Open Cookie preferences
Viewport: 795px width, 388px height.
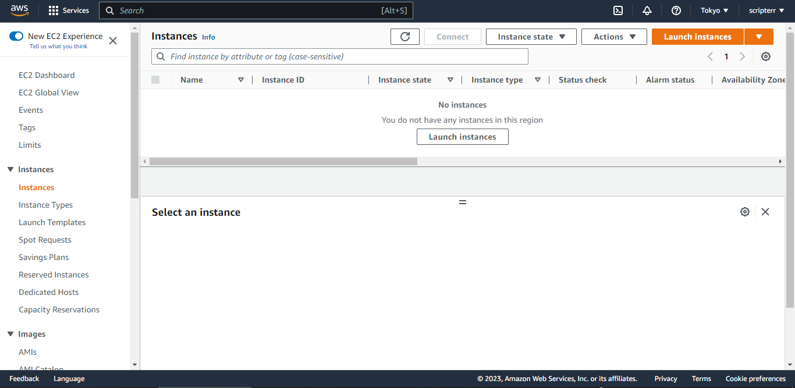click(755, 379)
